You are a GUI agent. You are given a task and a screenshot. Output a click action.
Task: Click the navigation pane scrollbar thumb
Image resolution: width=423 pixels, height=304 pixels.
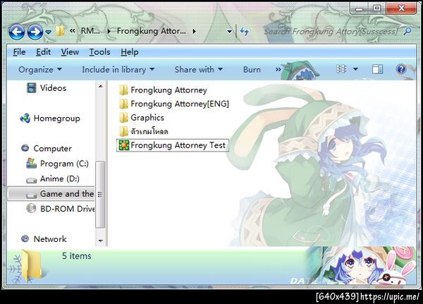[100, 195]
